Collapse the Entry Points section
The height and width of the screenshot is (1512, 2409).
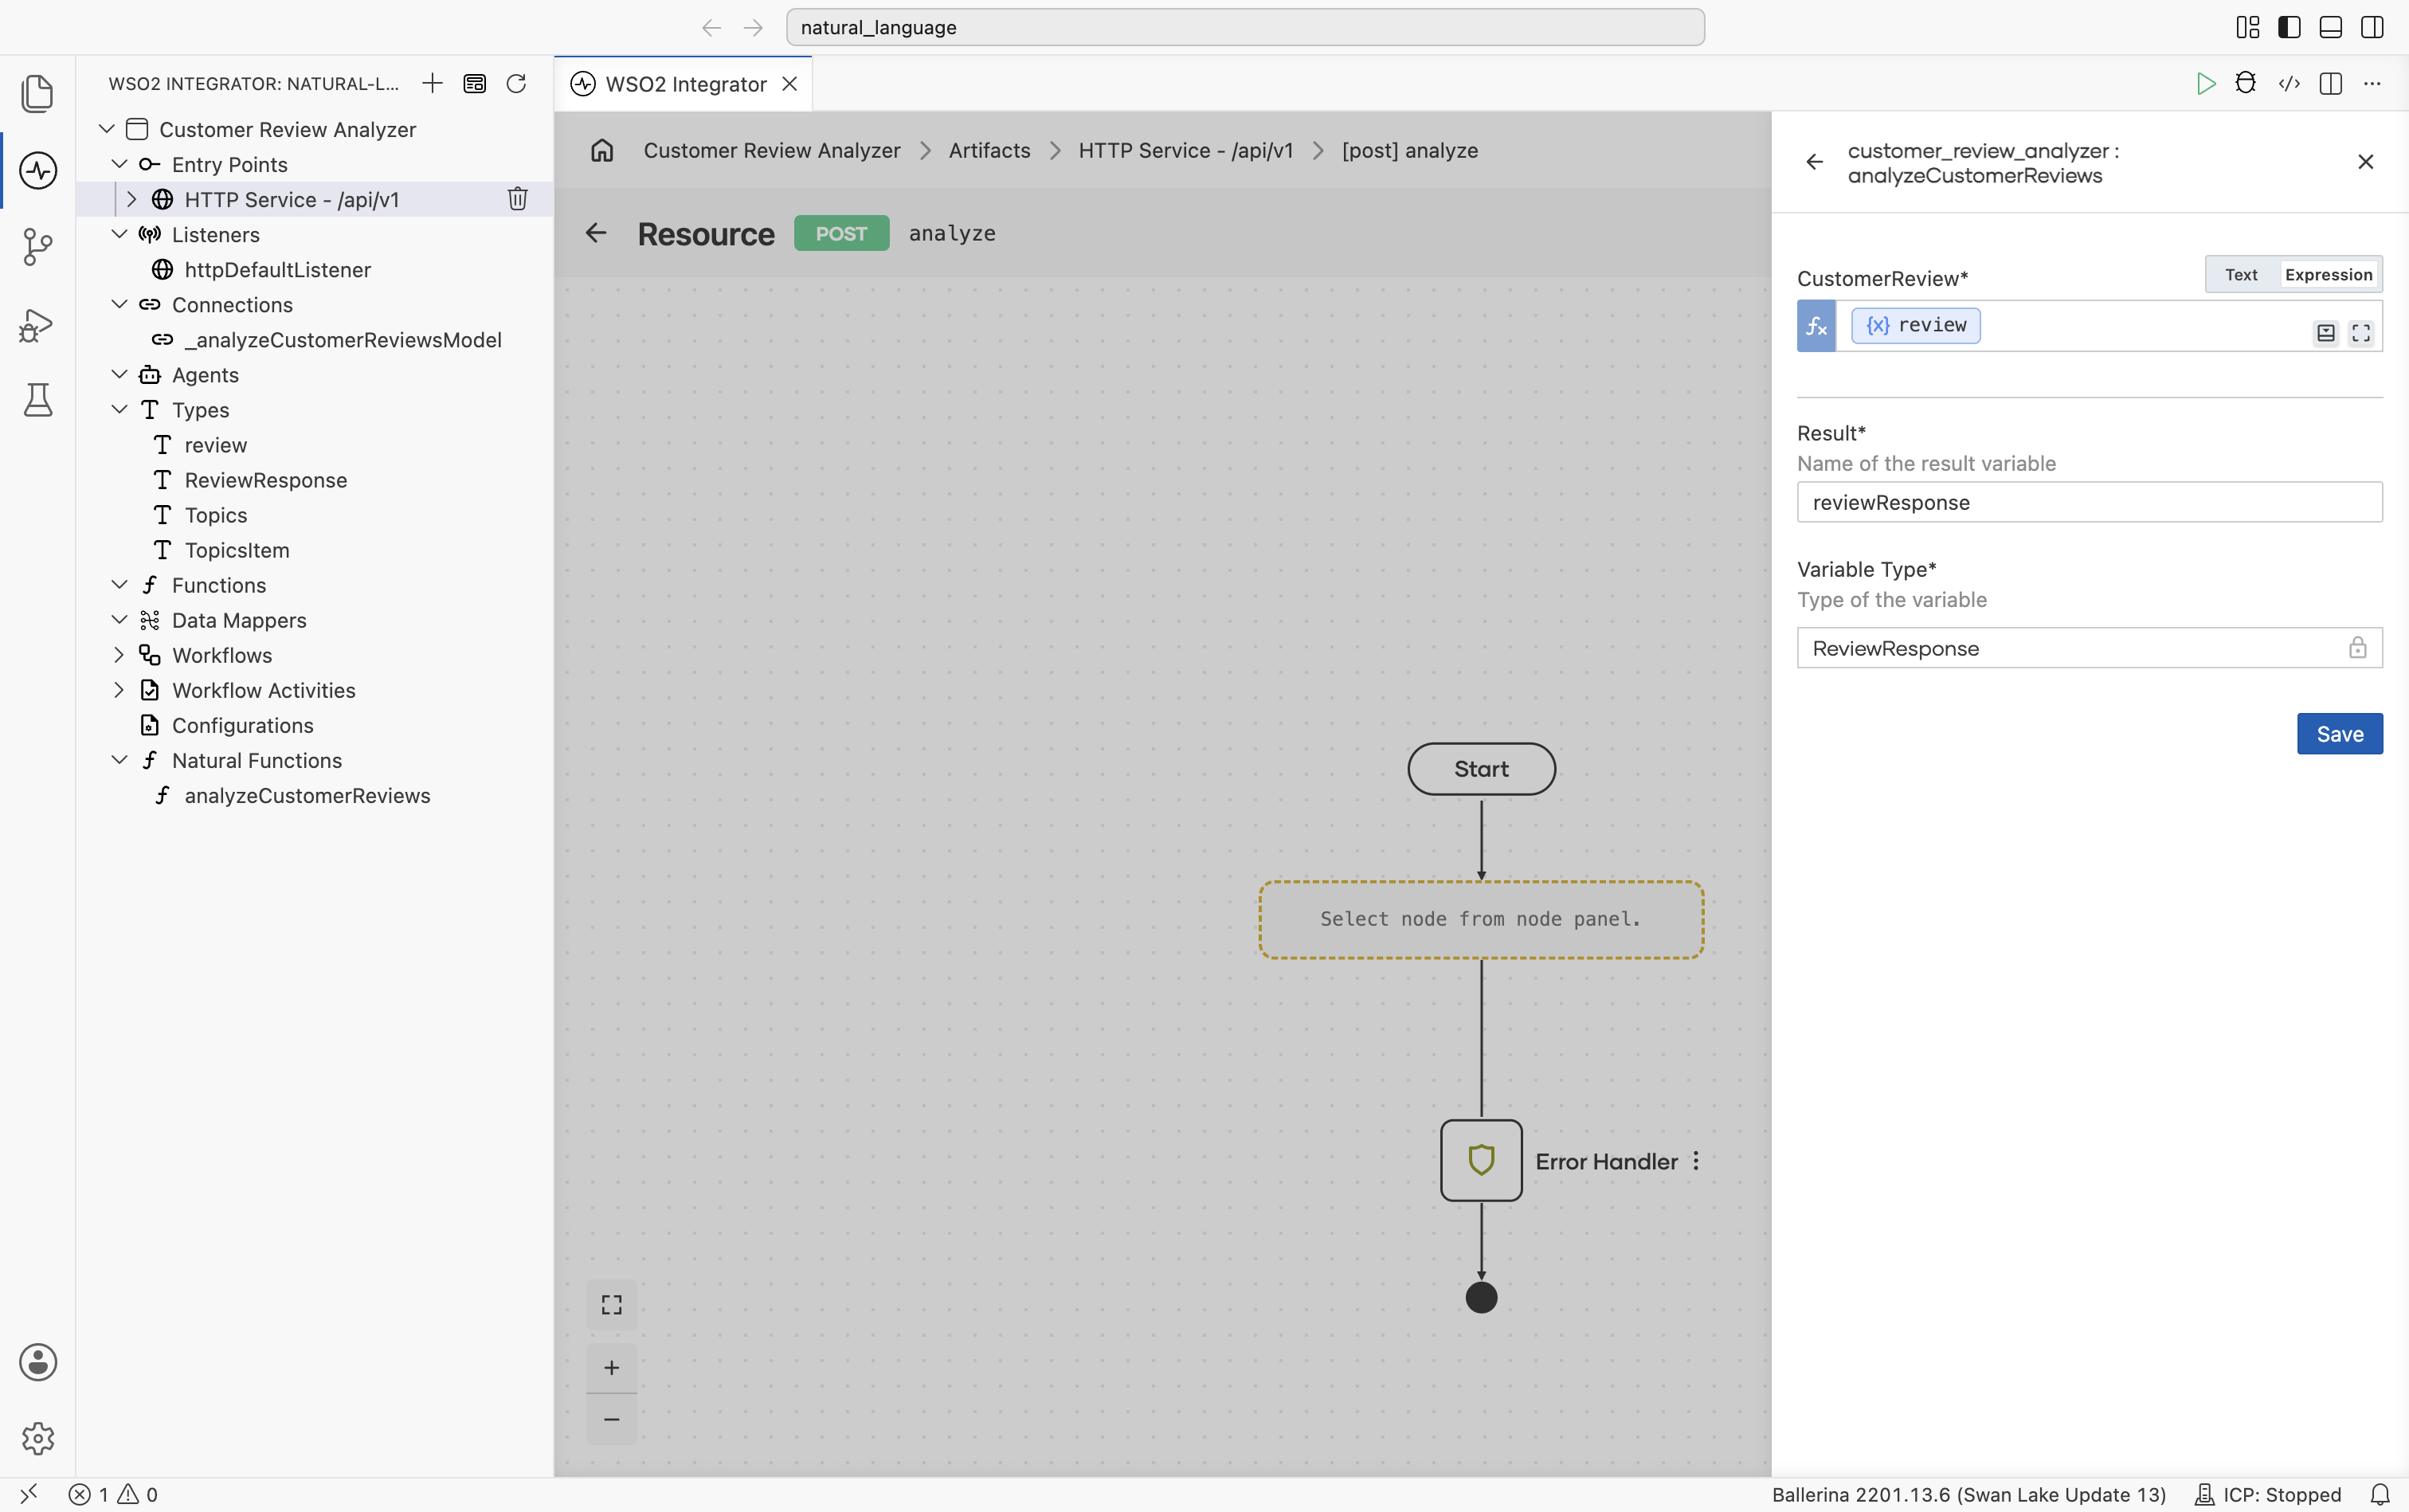click(119, 164)
